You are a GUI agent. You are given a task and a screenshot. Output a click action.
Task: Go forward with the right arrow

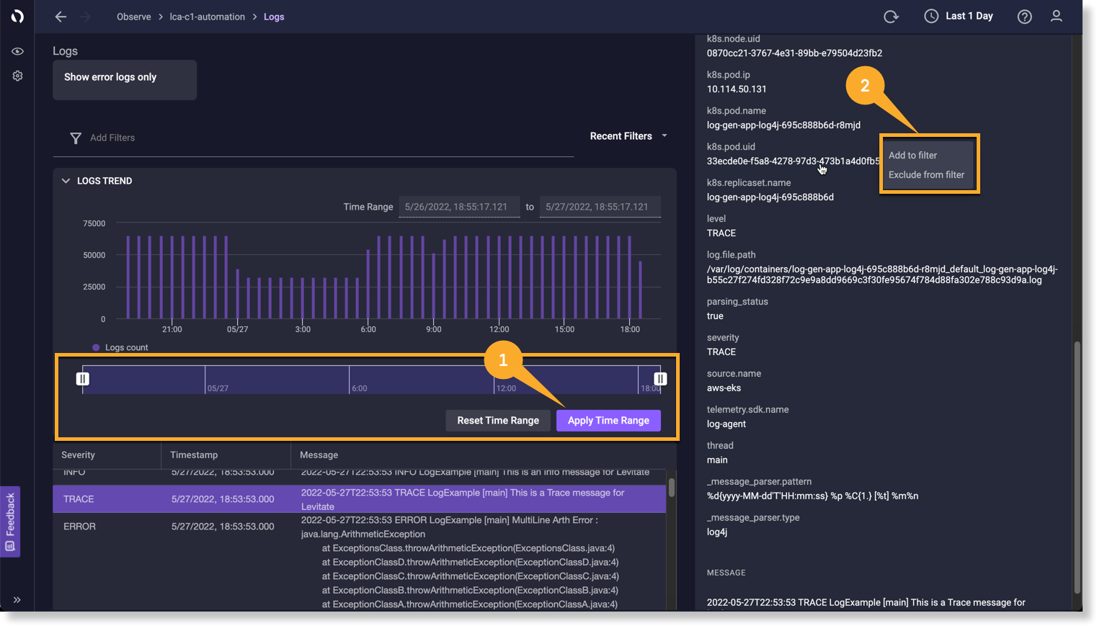coord(85,17)
